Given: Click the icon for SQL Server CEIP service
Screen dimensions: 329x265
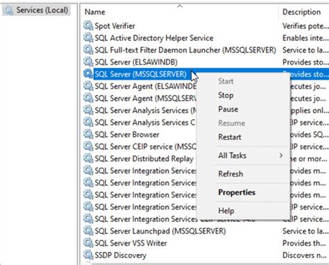Looking at the screenshot, I should pos(88,146).
